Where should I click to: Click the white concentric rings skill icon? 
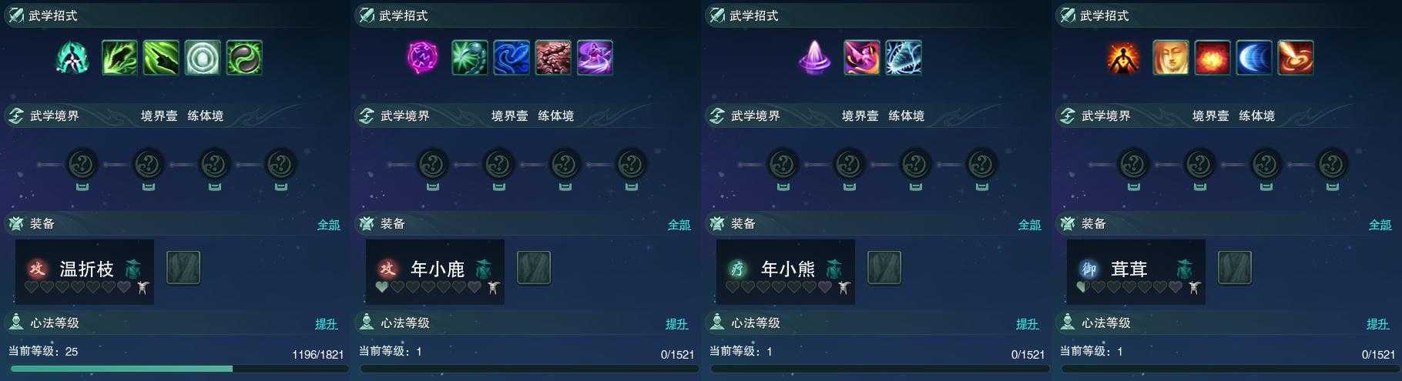tap(203, 58)
